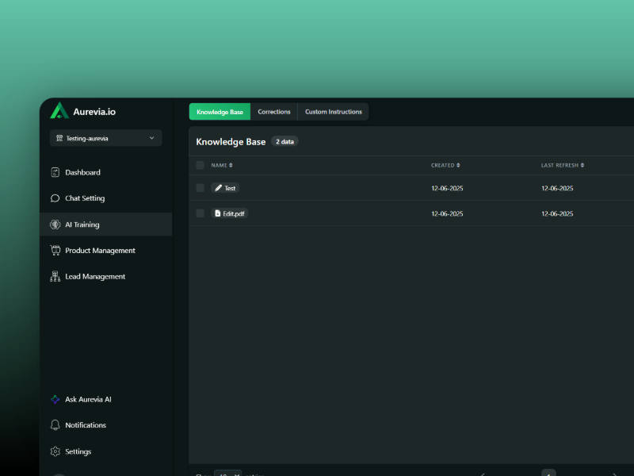Open the Edit.pdf file entry
The image size is (634, 476).
[x=230, y=213]
